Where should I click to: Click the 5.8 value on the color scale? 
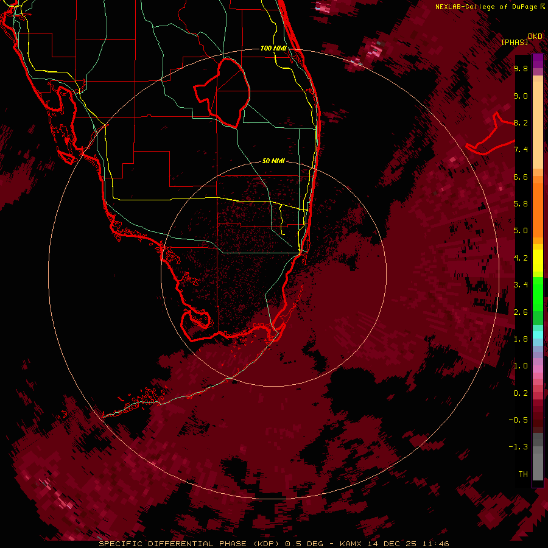click(x=521, y=204)
